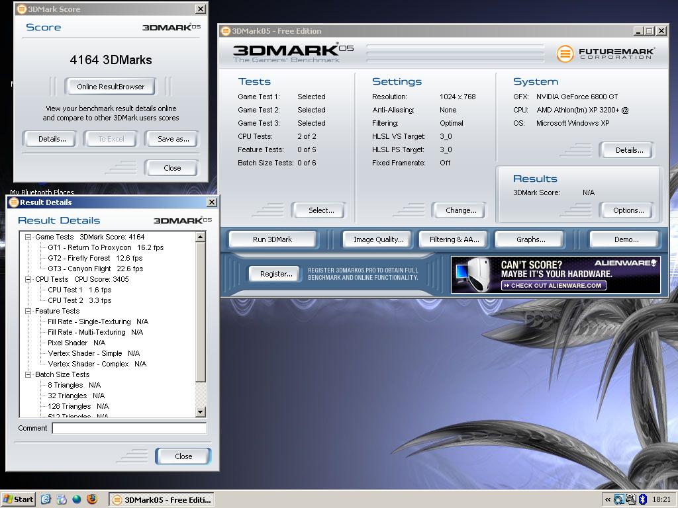Viewport: 678px width, 508px height.
Task: Click the My Bluetooth Places desktop label
Action: click(42, 192)
